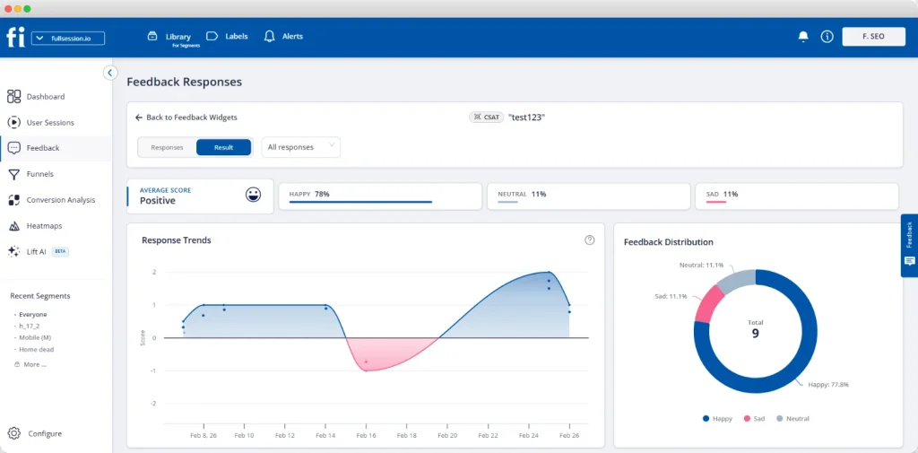Go Back to Feedback Widgets
Screen dimensions: 918x453
[186, 118]
